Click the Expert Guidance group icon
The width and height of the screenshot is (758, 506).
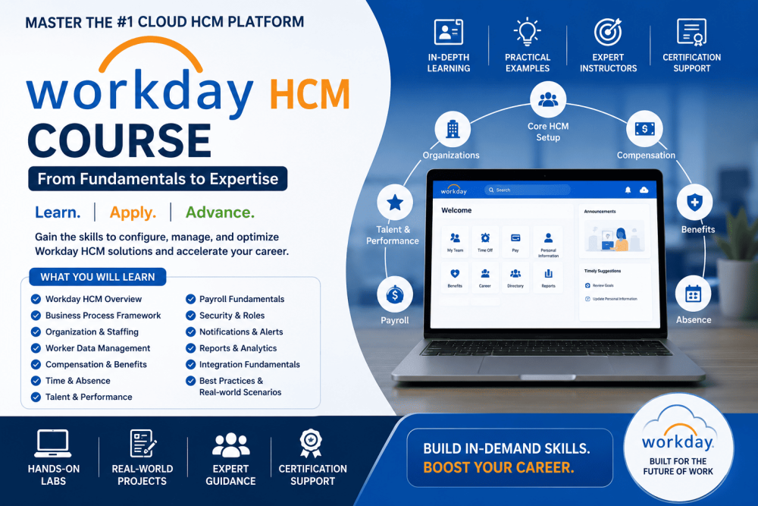coord(230,445)
